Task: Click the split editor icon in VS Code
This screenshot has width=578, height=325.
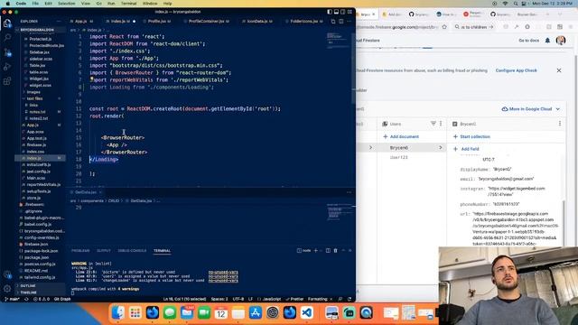Action: pos(341,22)
